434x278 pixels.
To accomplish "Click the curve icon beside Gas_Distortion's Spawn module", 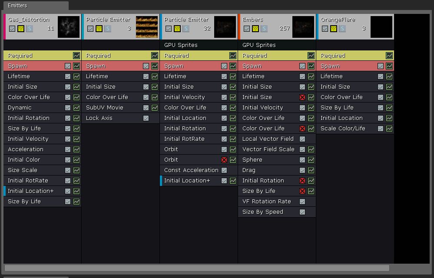I will [x=76, y=66].
